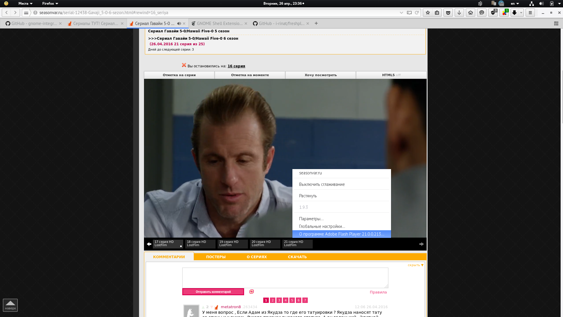Screen dimensions: 563x317
Task: Open the uBlock Origin shield icon
Action: [x=493, y=13]
